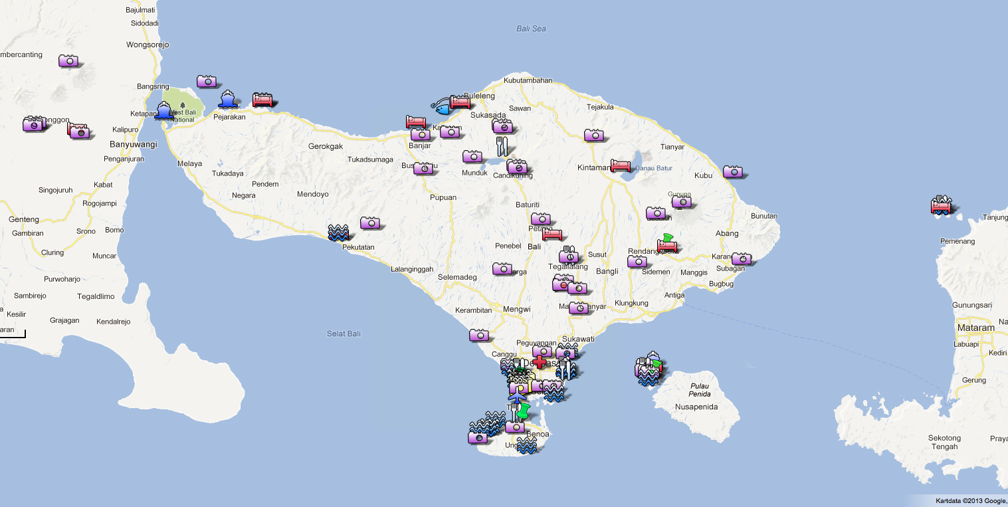Open the camera marker on Gunung

681,201
